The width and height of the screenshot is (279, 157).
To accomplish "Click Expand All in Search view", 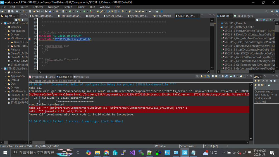I will pos(271,81).
